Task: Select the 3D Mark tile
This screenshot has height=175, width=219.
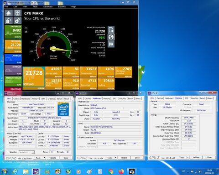Action: [x=13, y=70]
